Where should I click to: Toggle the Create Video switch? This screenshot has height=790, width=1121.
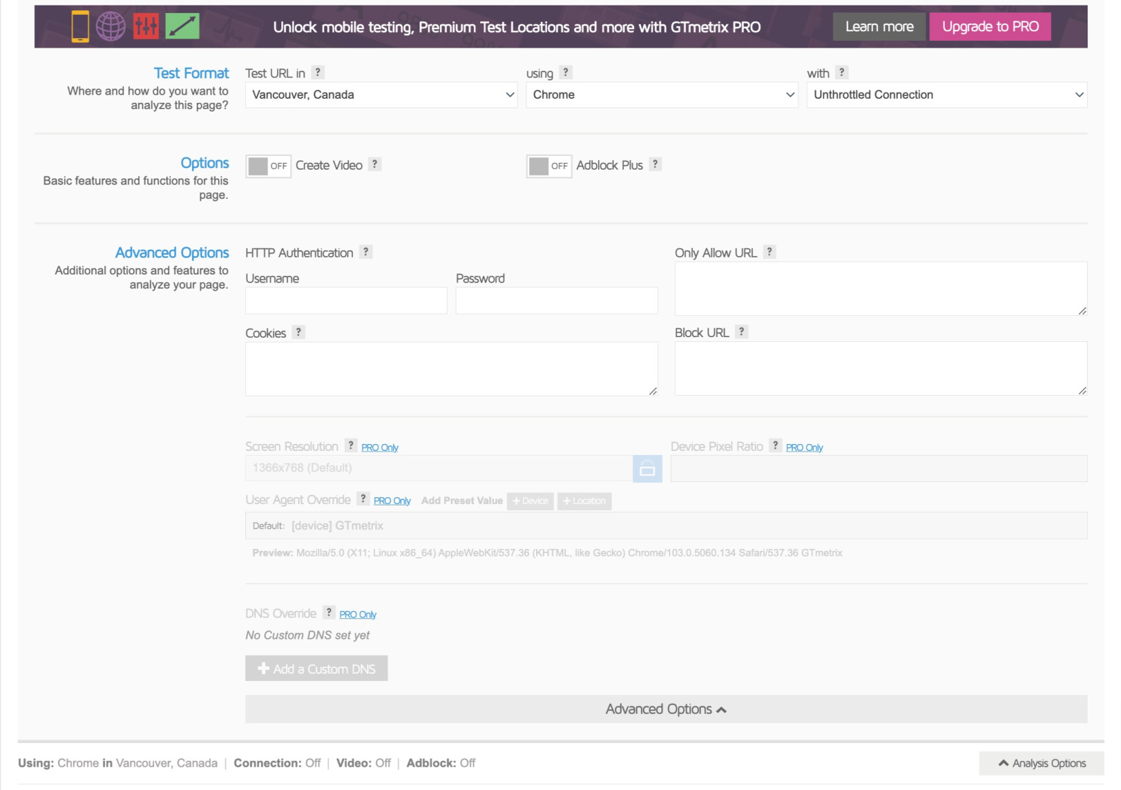point(268,165)
